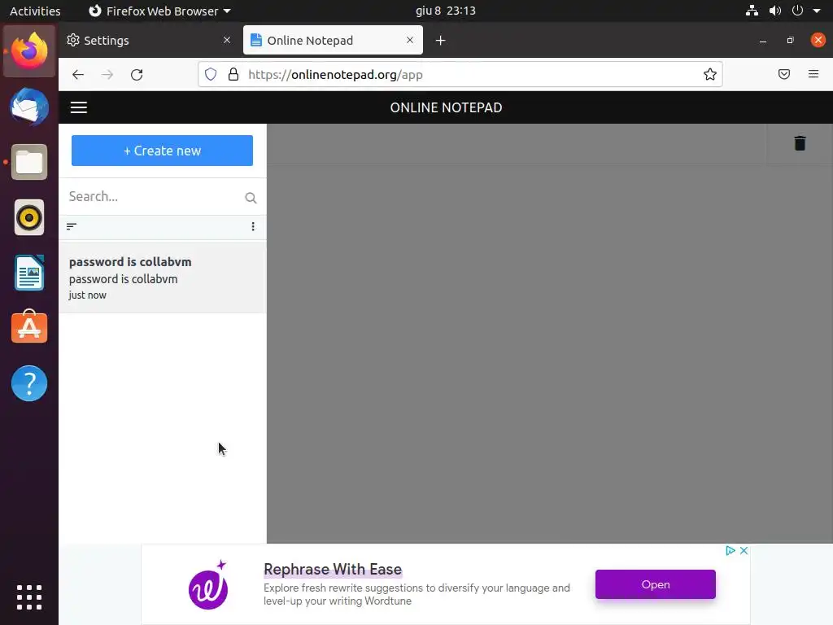Open the network status icon

752,11
